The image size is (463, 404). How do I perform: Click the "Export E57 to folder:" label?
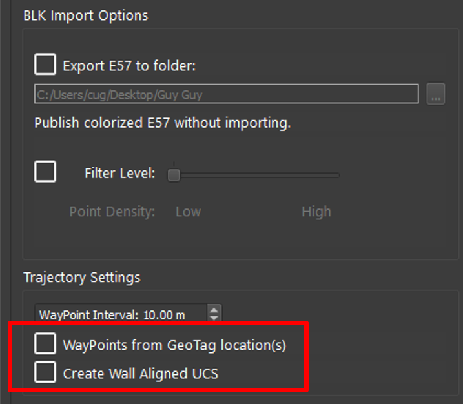tap(129, 65)
